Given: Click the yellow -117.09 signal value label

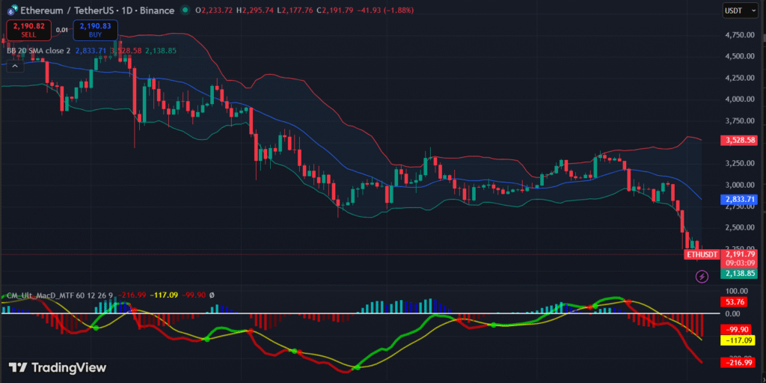Looking at the screenshot, I should (738, 340).
